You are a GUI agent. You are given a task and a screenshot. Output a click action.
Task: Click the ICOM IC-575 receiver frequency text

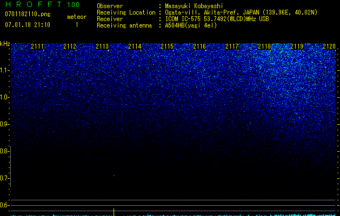[217, 19]
